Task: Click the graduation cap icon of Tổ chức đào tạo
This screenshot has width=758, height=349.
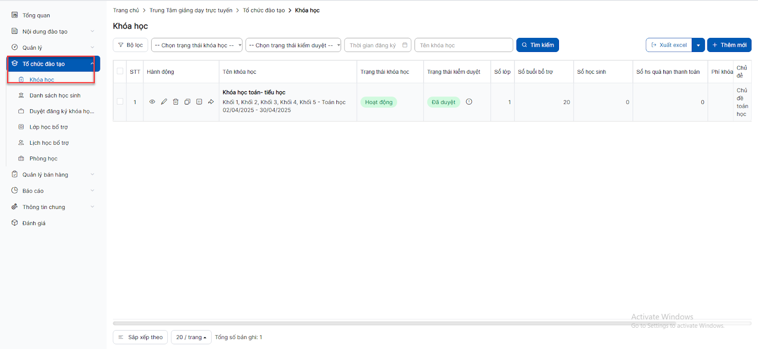Action: (x=15, y=63)
